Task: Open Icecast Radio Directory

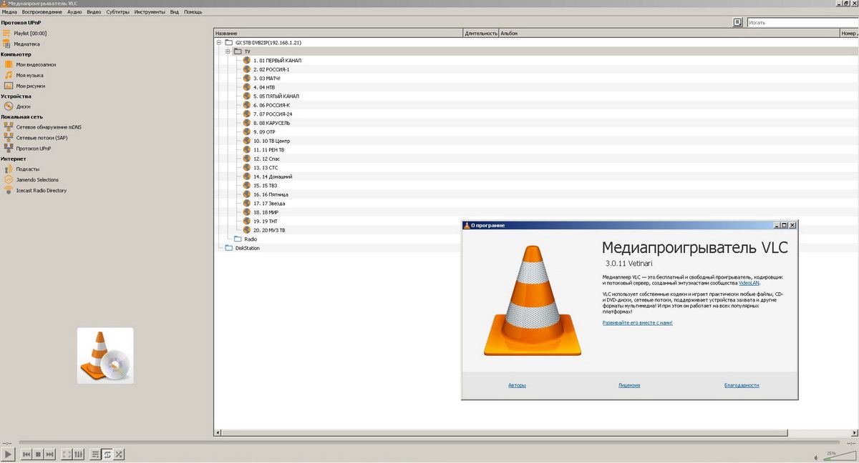Action: coord(35,191)
